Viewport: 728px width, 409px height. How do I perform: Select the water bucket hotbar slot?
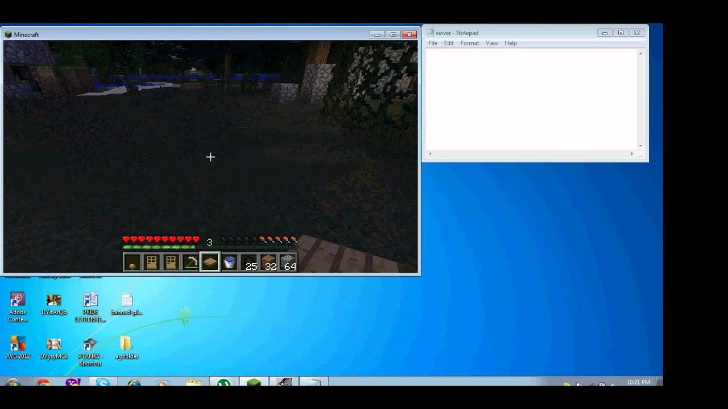[x=229, y=262]
